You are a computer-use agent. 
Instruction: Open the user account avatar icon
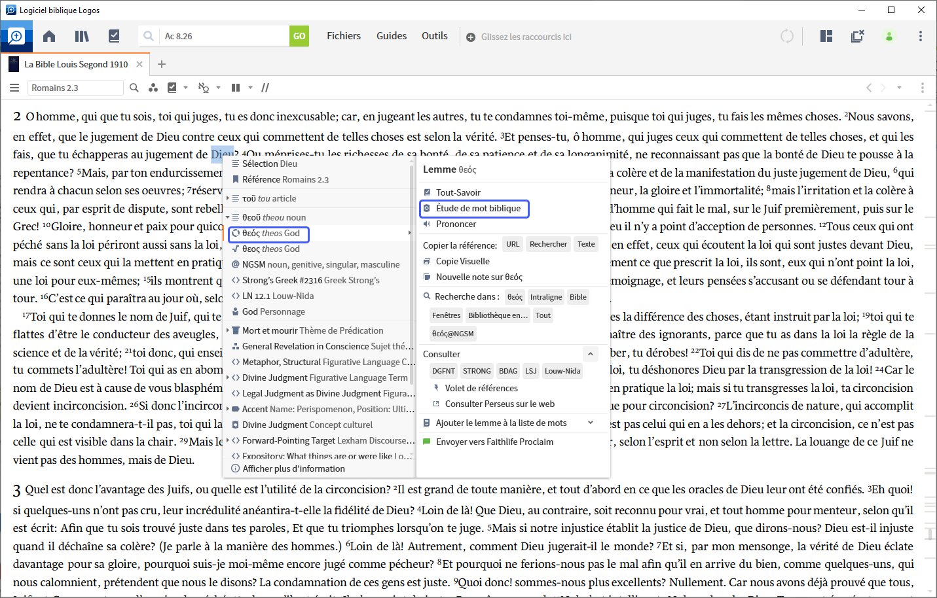pyautogui.click(x=889, y=36)
